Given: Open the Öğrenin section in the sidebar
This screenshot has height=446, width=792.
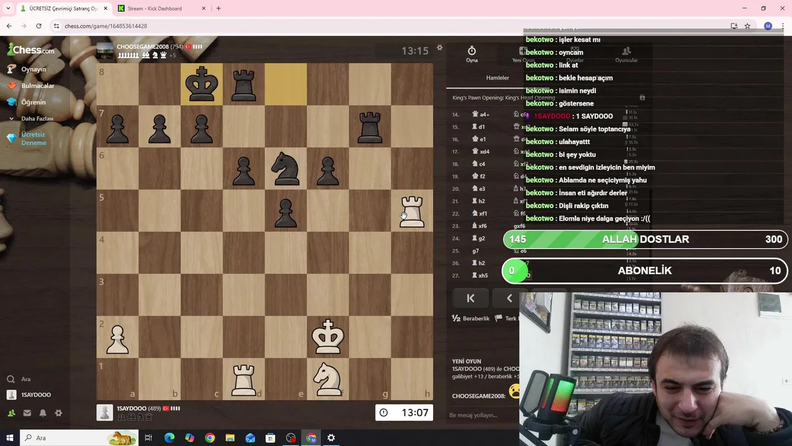Looking at the screenshot, I should click(x=27, y=102).
